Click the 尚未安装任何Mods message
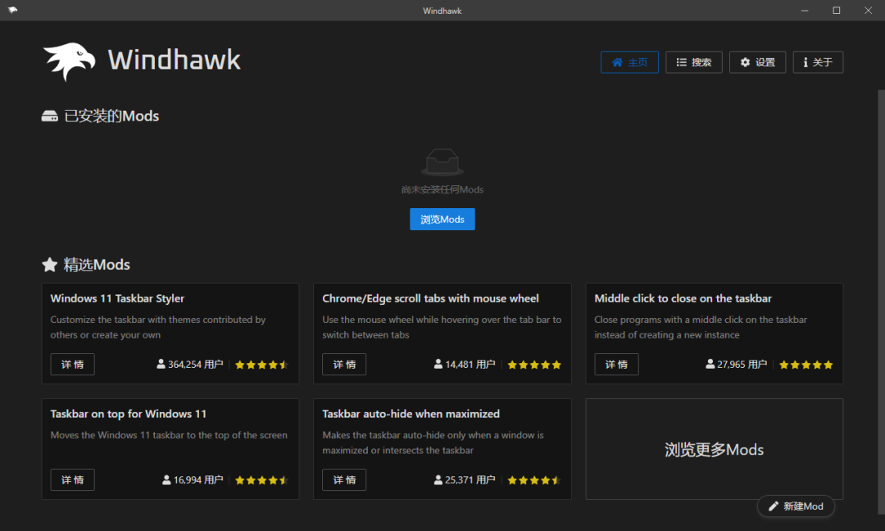This screenshot has width=885, height=531. (442, 189)
